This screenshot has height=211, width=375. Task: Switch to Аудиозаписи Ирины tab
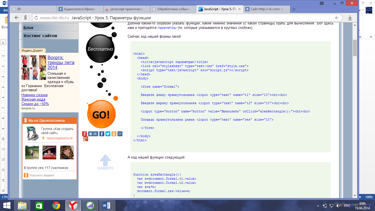80,9
